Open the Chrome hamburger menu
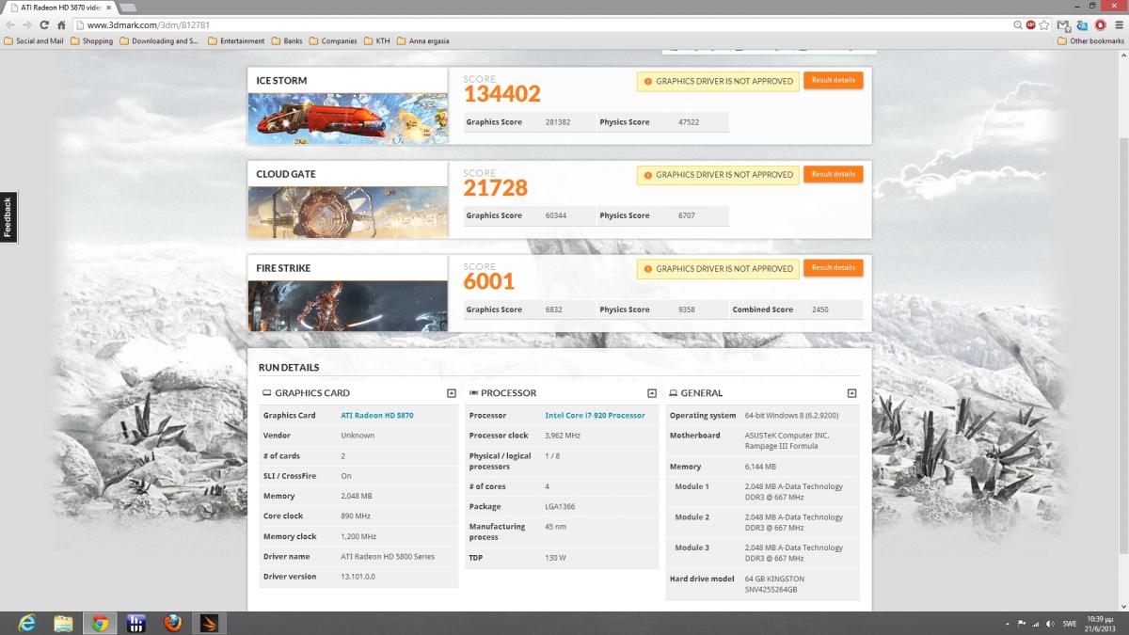Image resolution: width=1129 pixels, height=635 pixels. (x=1118, y=24)
